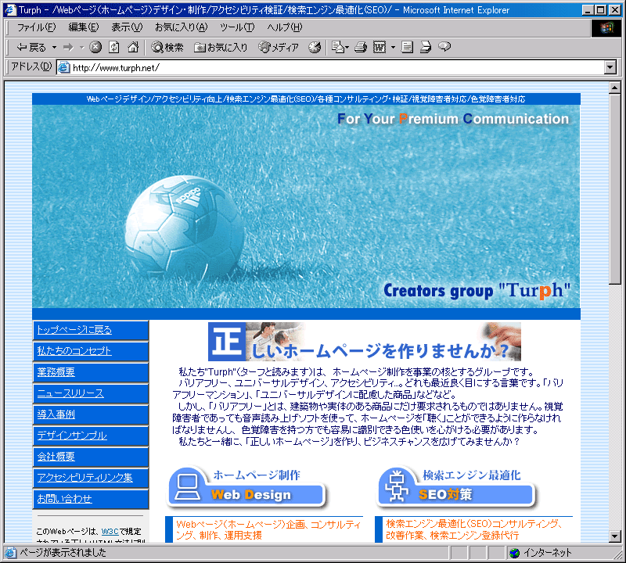The width and height of the screenshot is (626, 563).
Task: Refresh the page using the Refresh icon
Action: coord(114,48)
